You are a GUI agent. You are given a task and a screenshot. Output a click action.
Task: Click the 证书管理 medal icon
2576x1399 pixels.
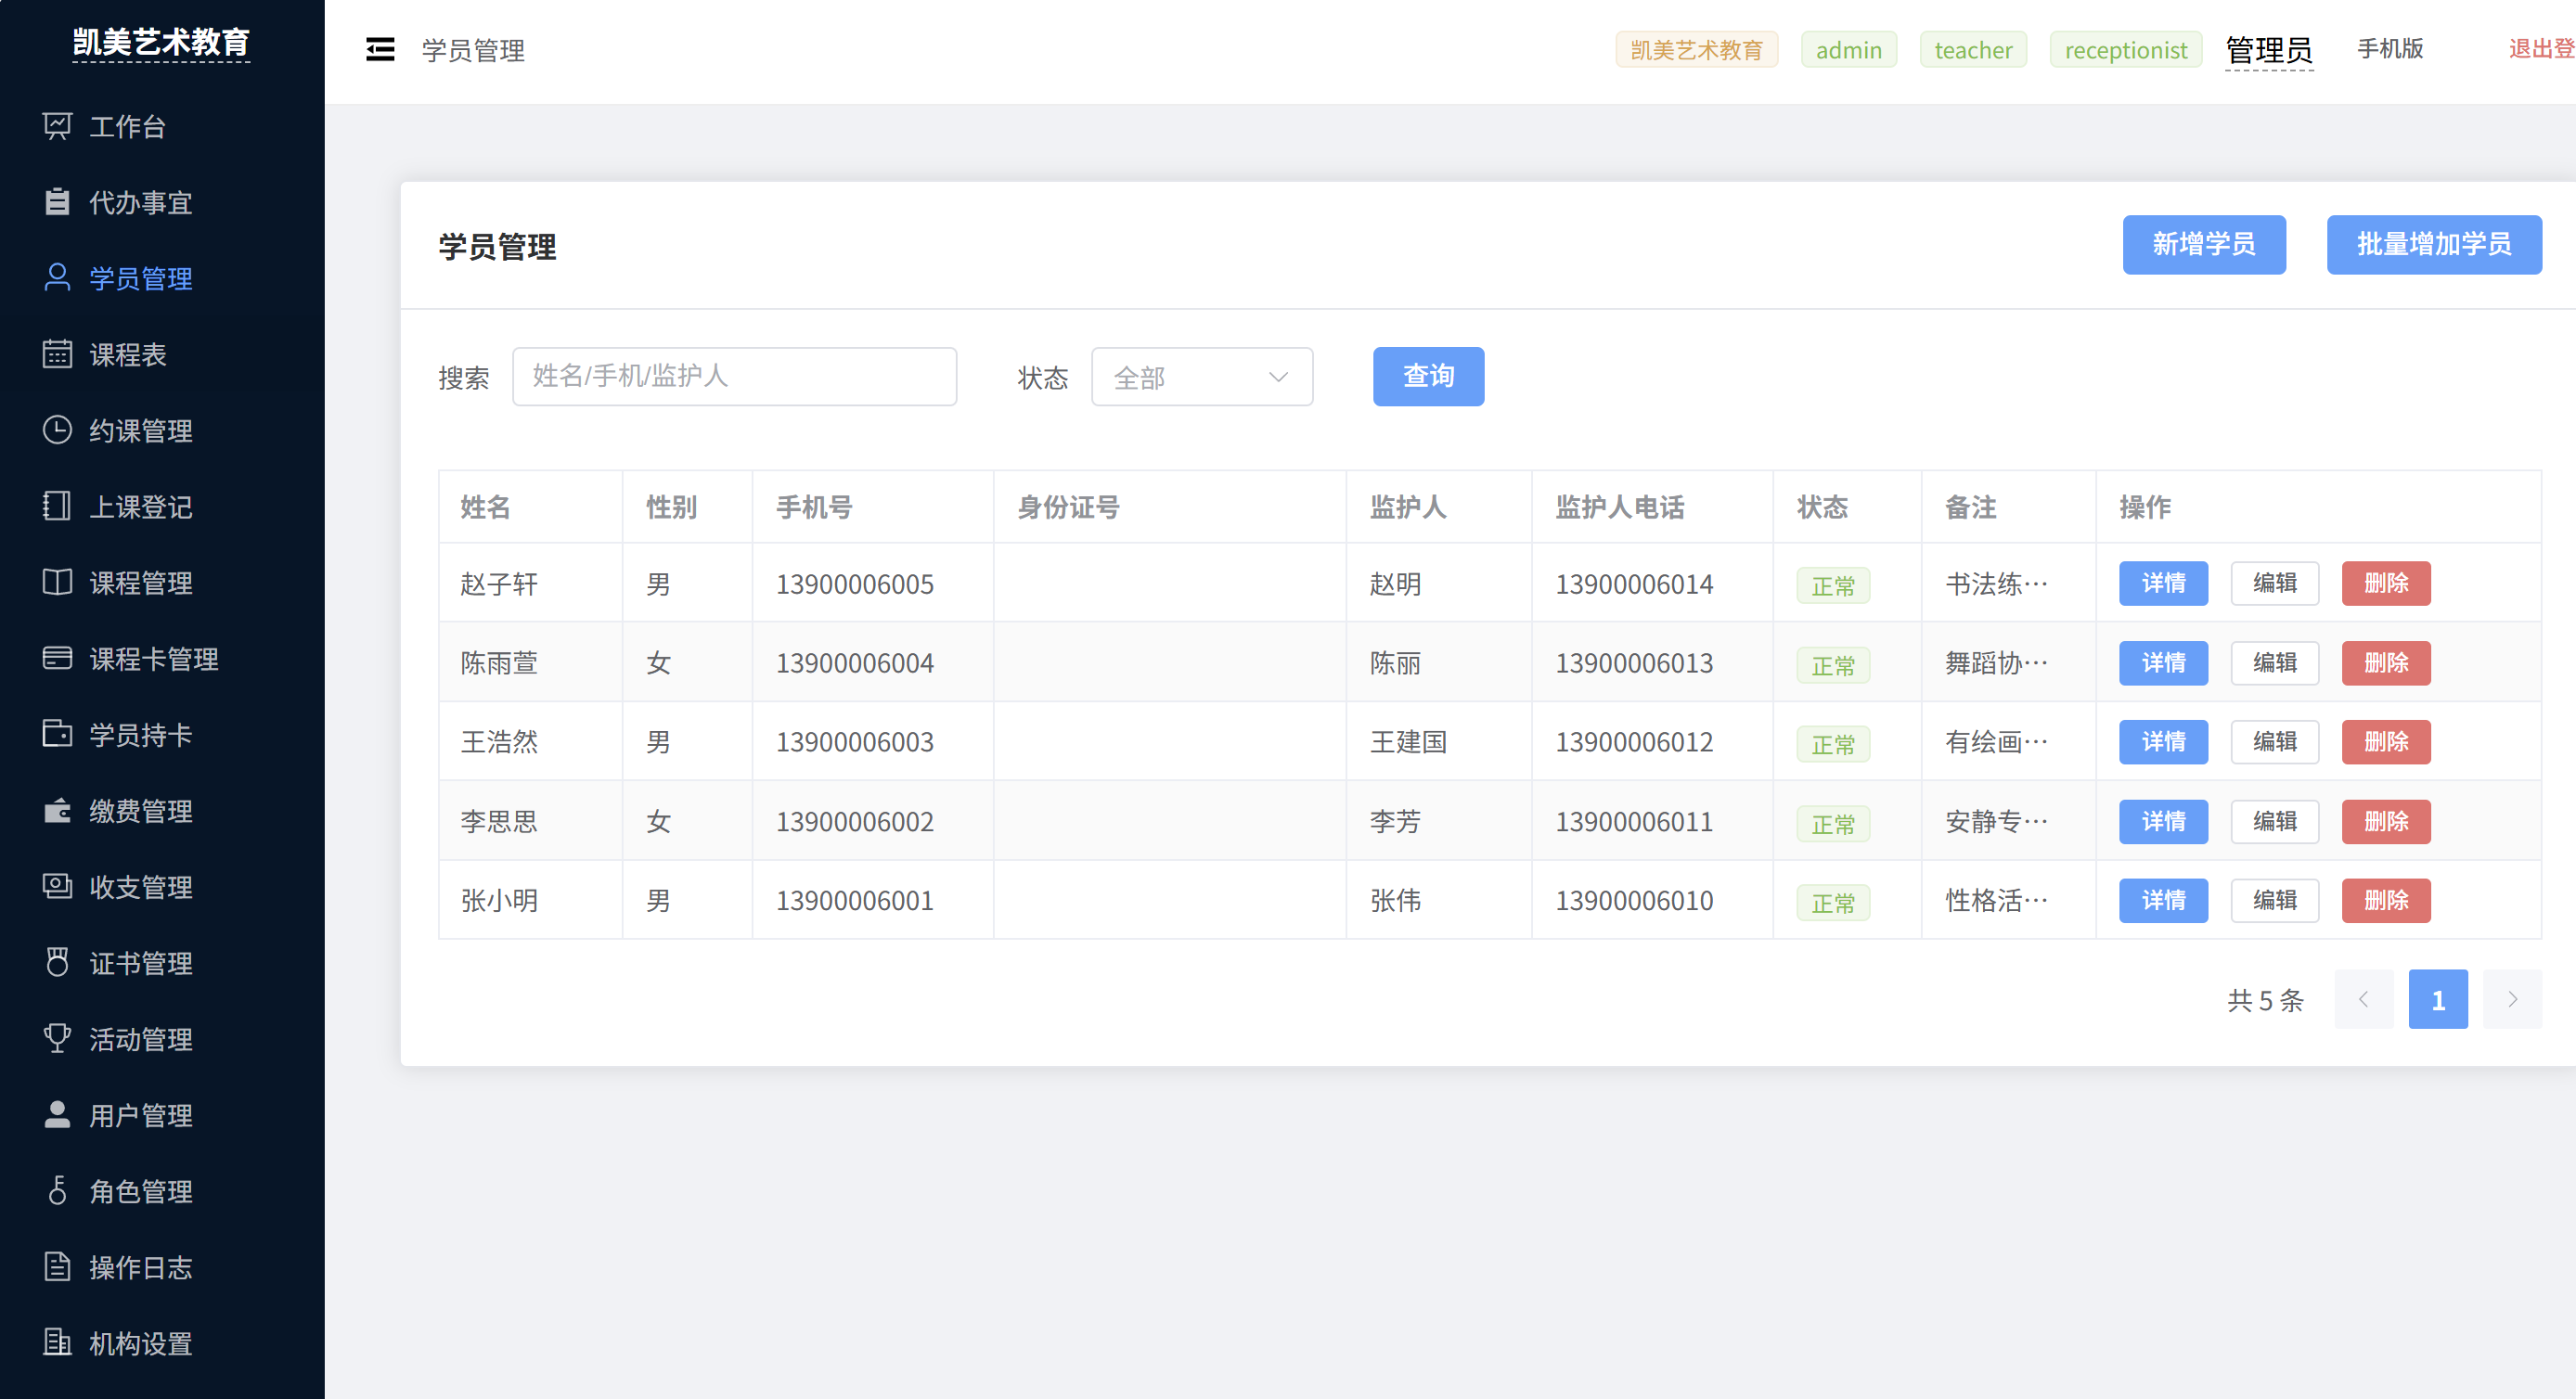(57, 962)
